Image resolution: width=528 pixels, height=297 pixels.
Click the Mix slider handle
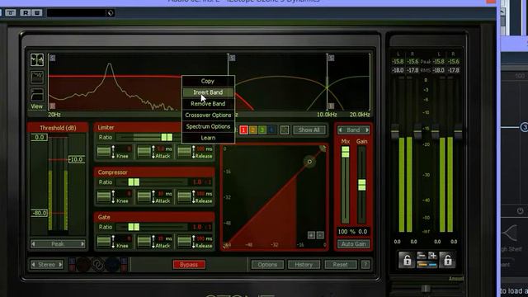[x=345, y=152]
